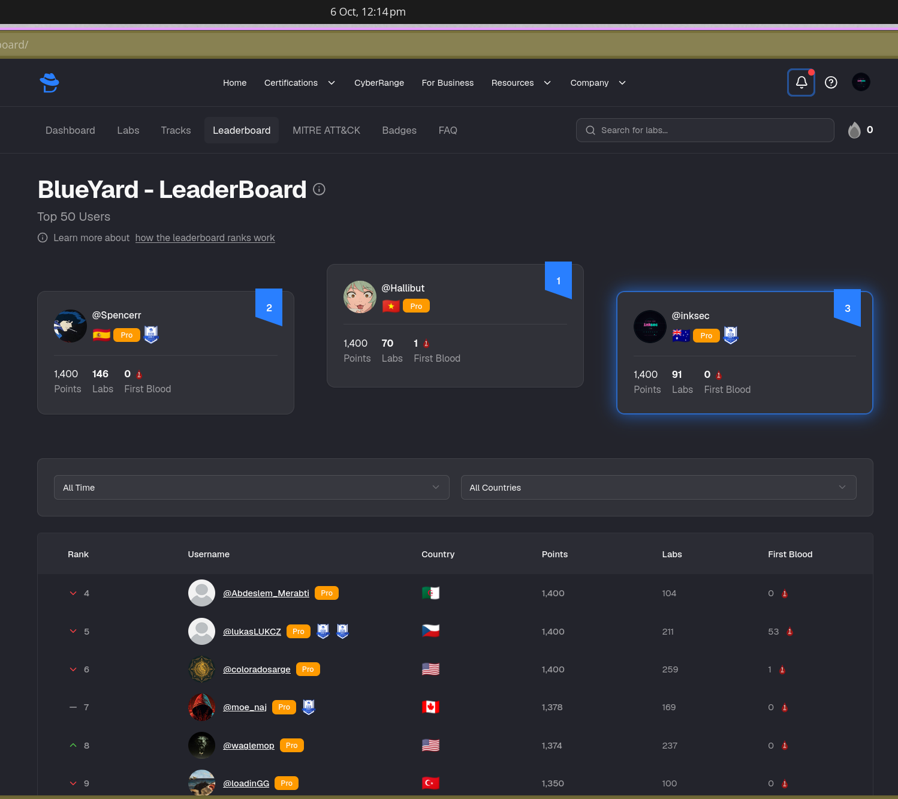Focus the Search for labs field
Viewport: 898px width, 799px height.
pyautogui.click(x=705, y=130)
